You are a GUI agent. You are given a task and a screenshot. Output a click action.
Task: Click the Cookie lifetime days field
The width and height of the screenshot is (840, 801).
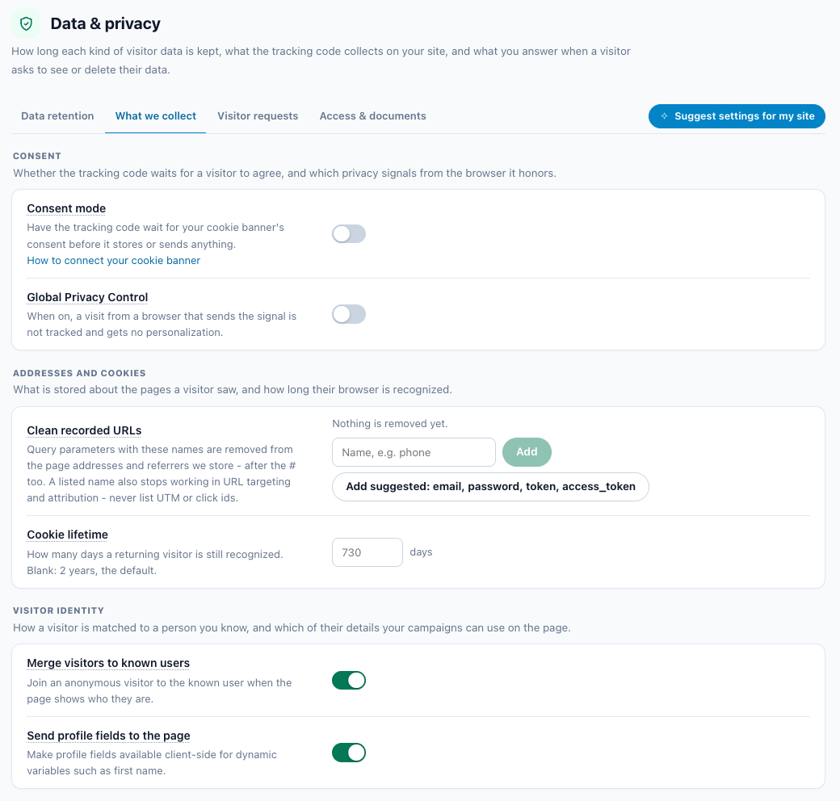(x=367, y=552)
